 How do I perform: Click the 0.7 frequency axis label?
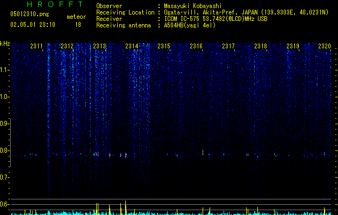point(4,177)
